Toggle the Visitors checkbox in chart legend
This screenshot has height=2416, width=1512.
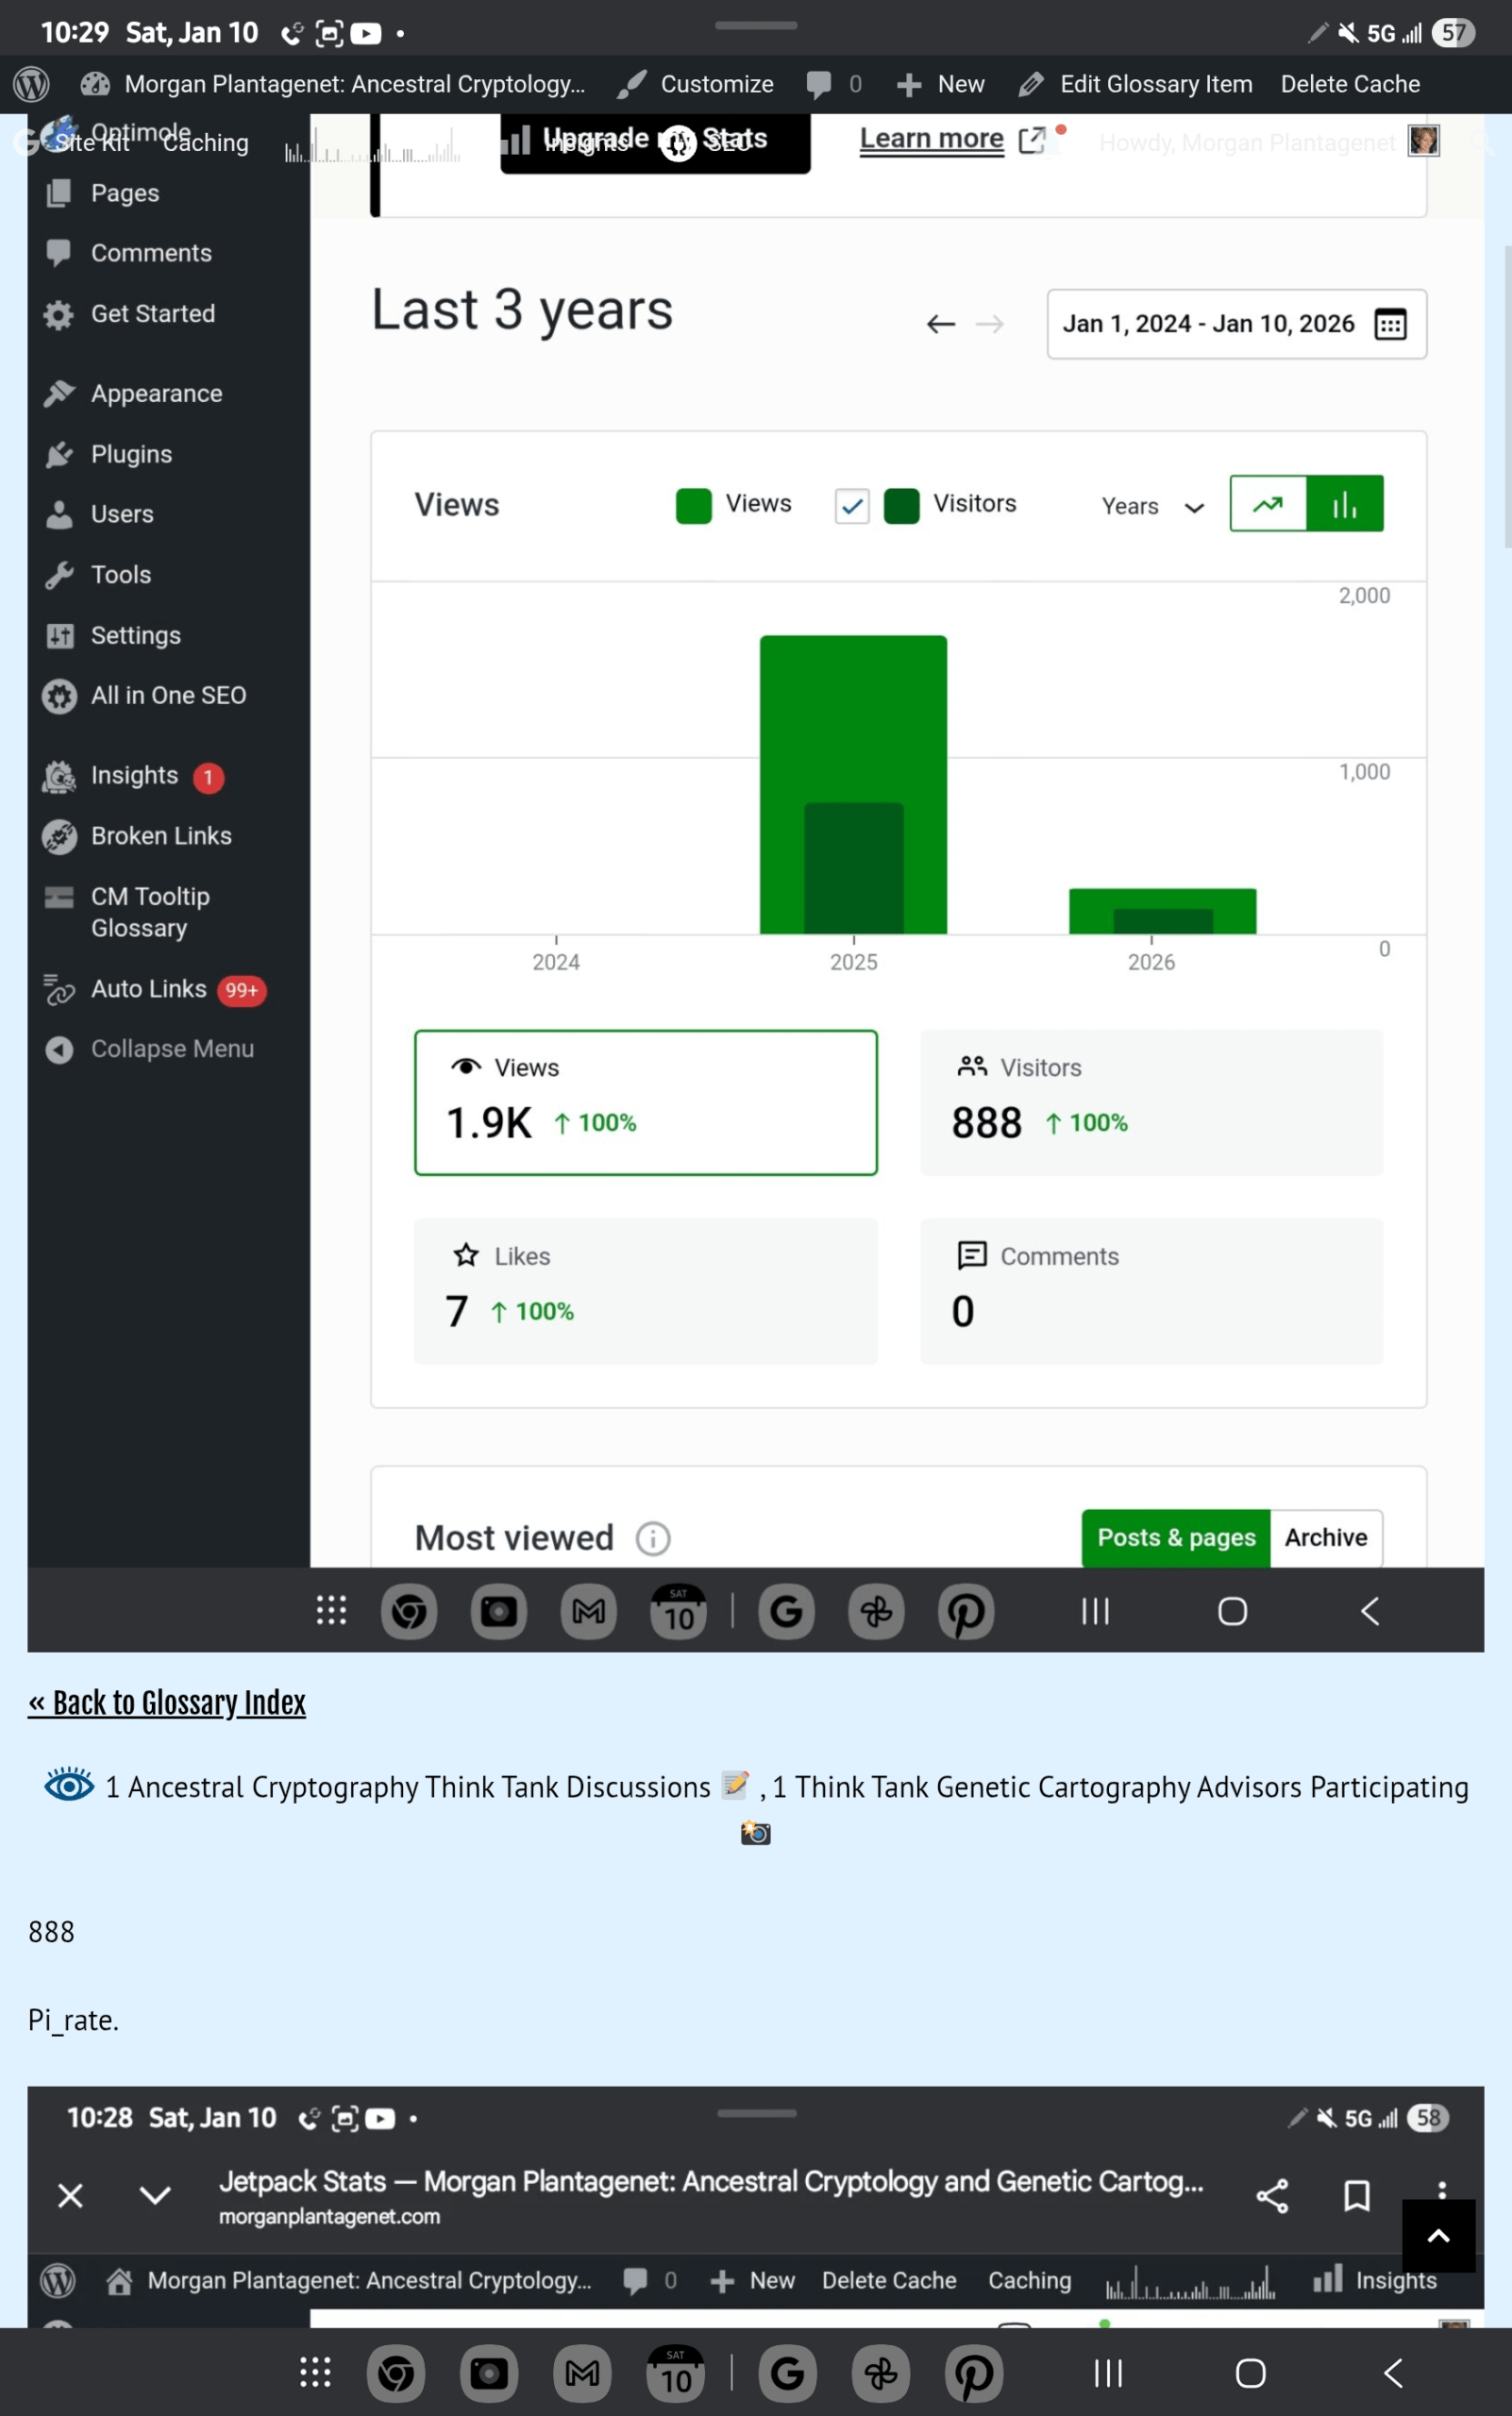tap(852, 506)
